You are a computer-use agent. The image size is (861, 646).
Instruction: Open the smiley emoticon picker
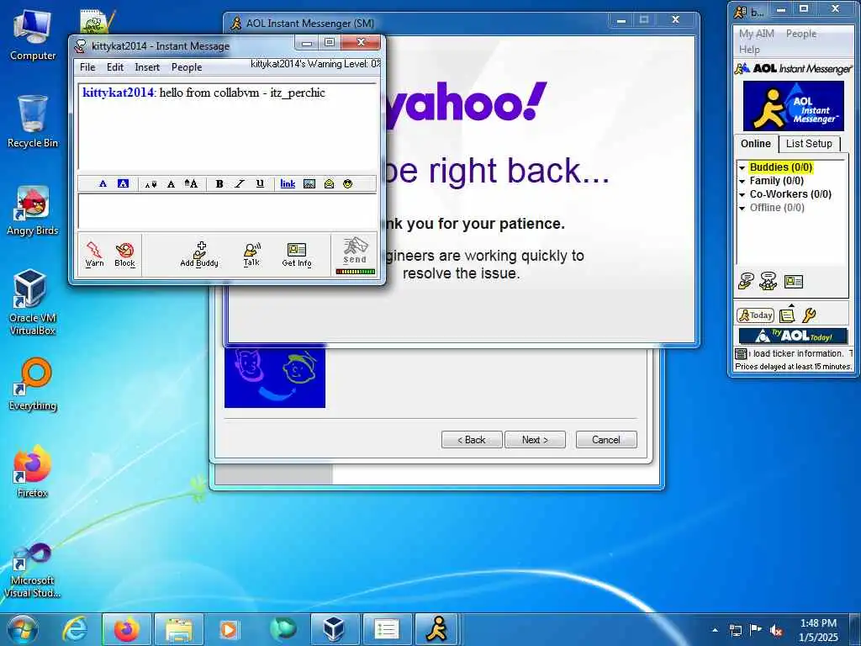pyautogui.click(x=347, y=184)
